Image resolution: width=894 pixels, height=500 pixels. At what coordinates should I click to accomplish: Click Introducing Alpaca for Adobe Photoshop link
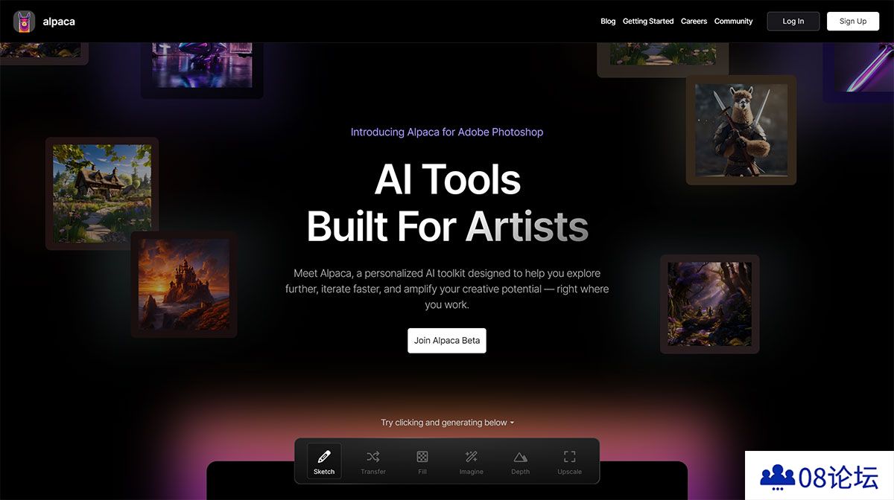tap(447, 132)
